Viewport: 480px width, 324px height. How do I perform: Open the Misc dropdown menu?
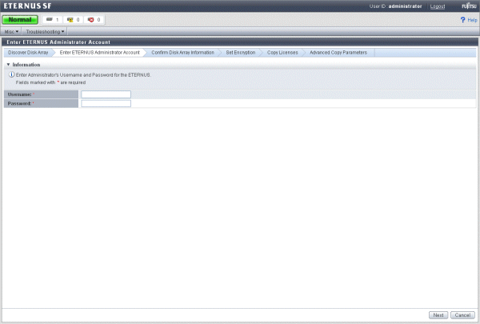[x=11, y=31]
